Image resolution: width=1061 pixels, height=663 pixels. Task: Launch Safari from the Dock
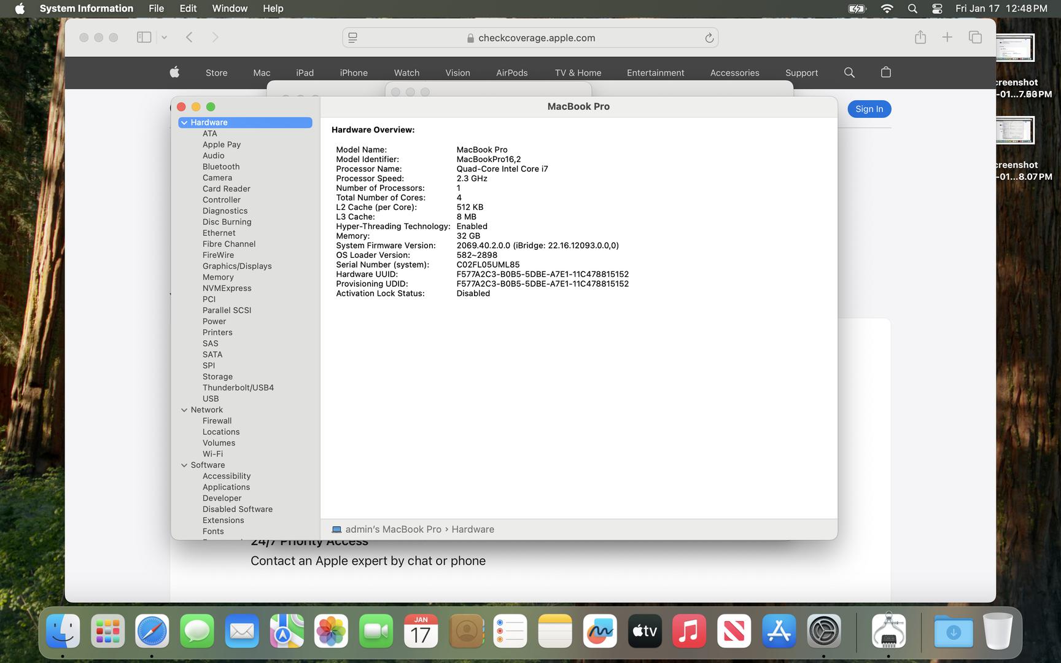pyautogui.click(x=152, y=631)
